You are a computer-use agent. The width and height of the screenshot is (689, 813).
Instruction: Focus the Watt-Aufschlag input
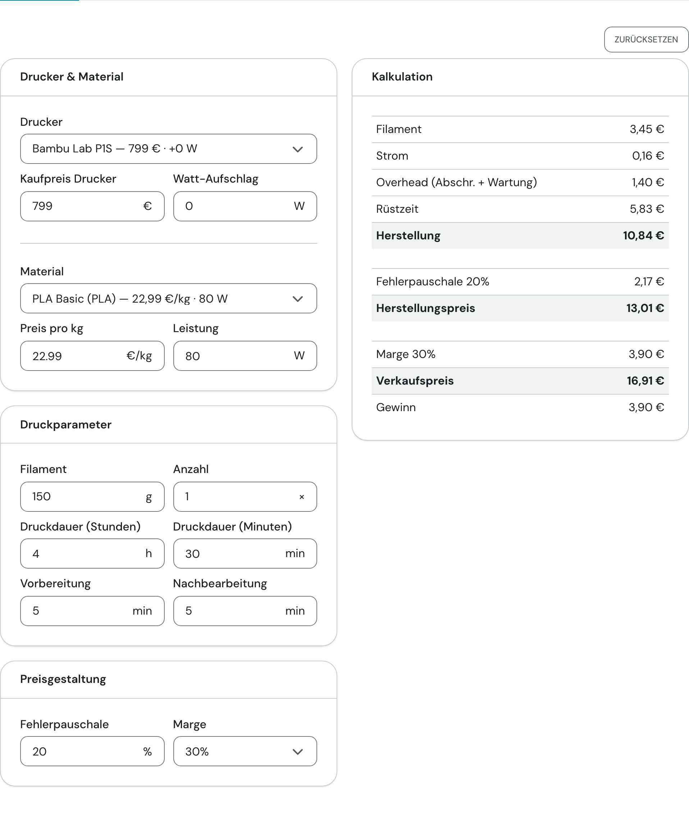pyautogui.click(x=245, y=206)
